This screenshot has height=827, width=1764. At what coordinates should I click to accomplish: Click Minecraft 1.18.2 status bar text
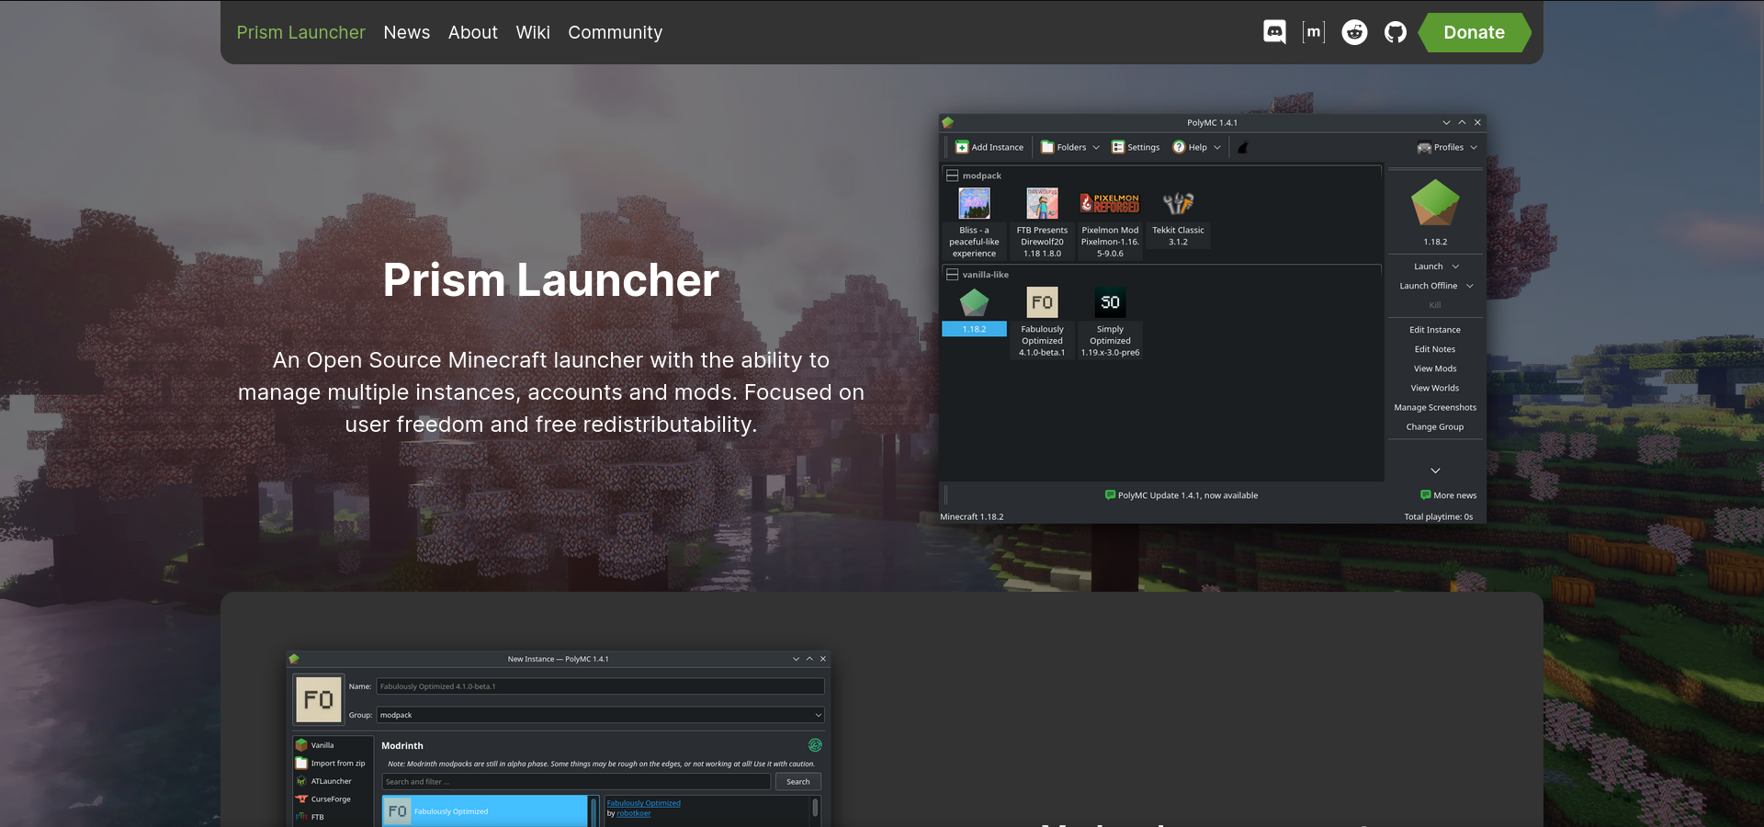click(971, 516)
